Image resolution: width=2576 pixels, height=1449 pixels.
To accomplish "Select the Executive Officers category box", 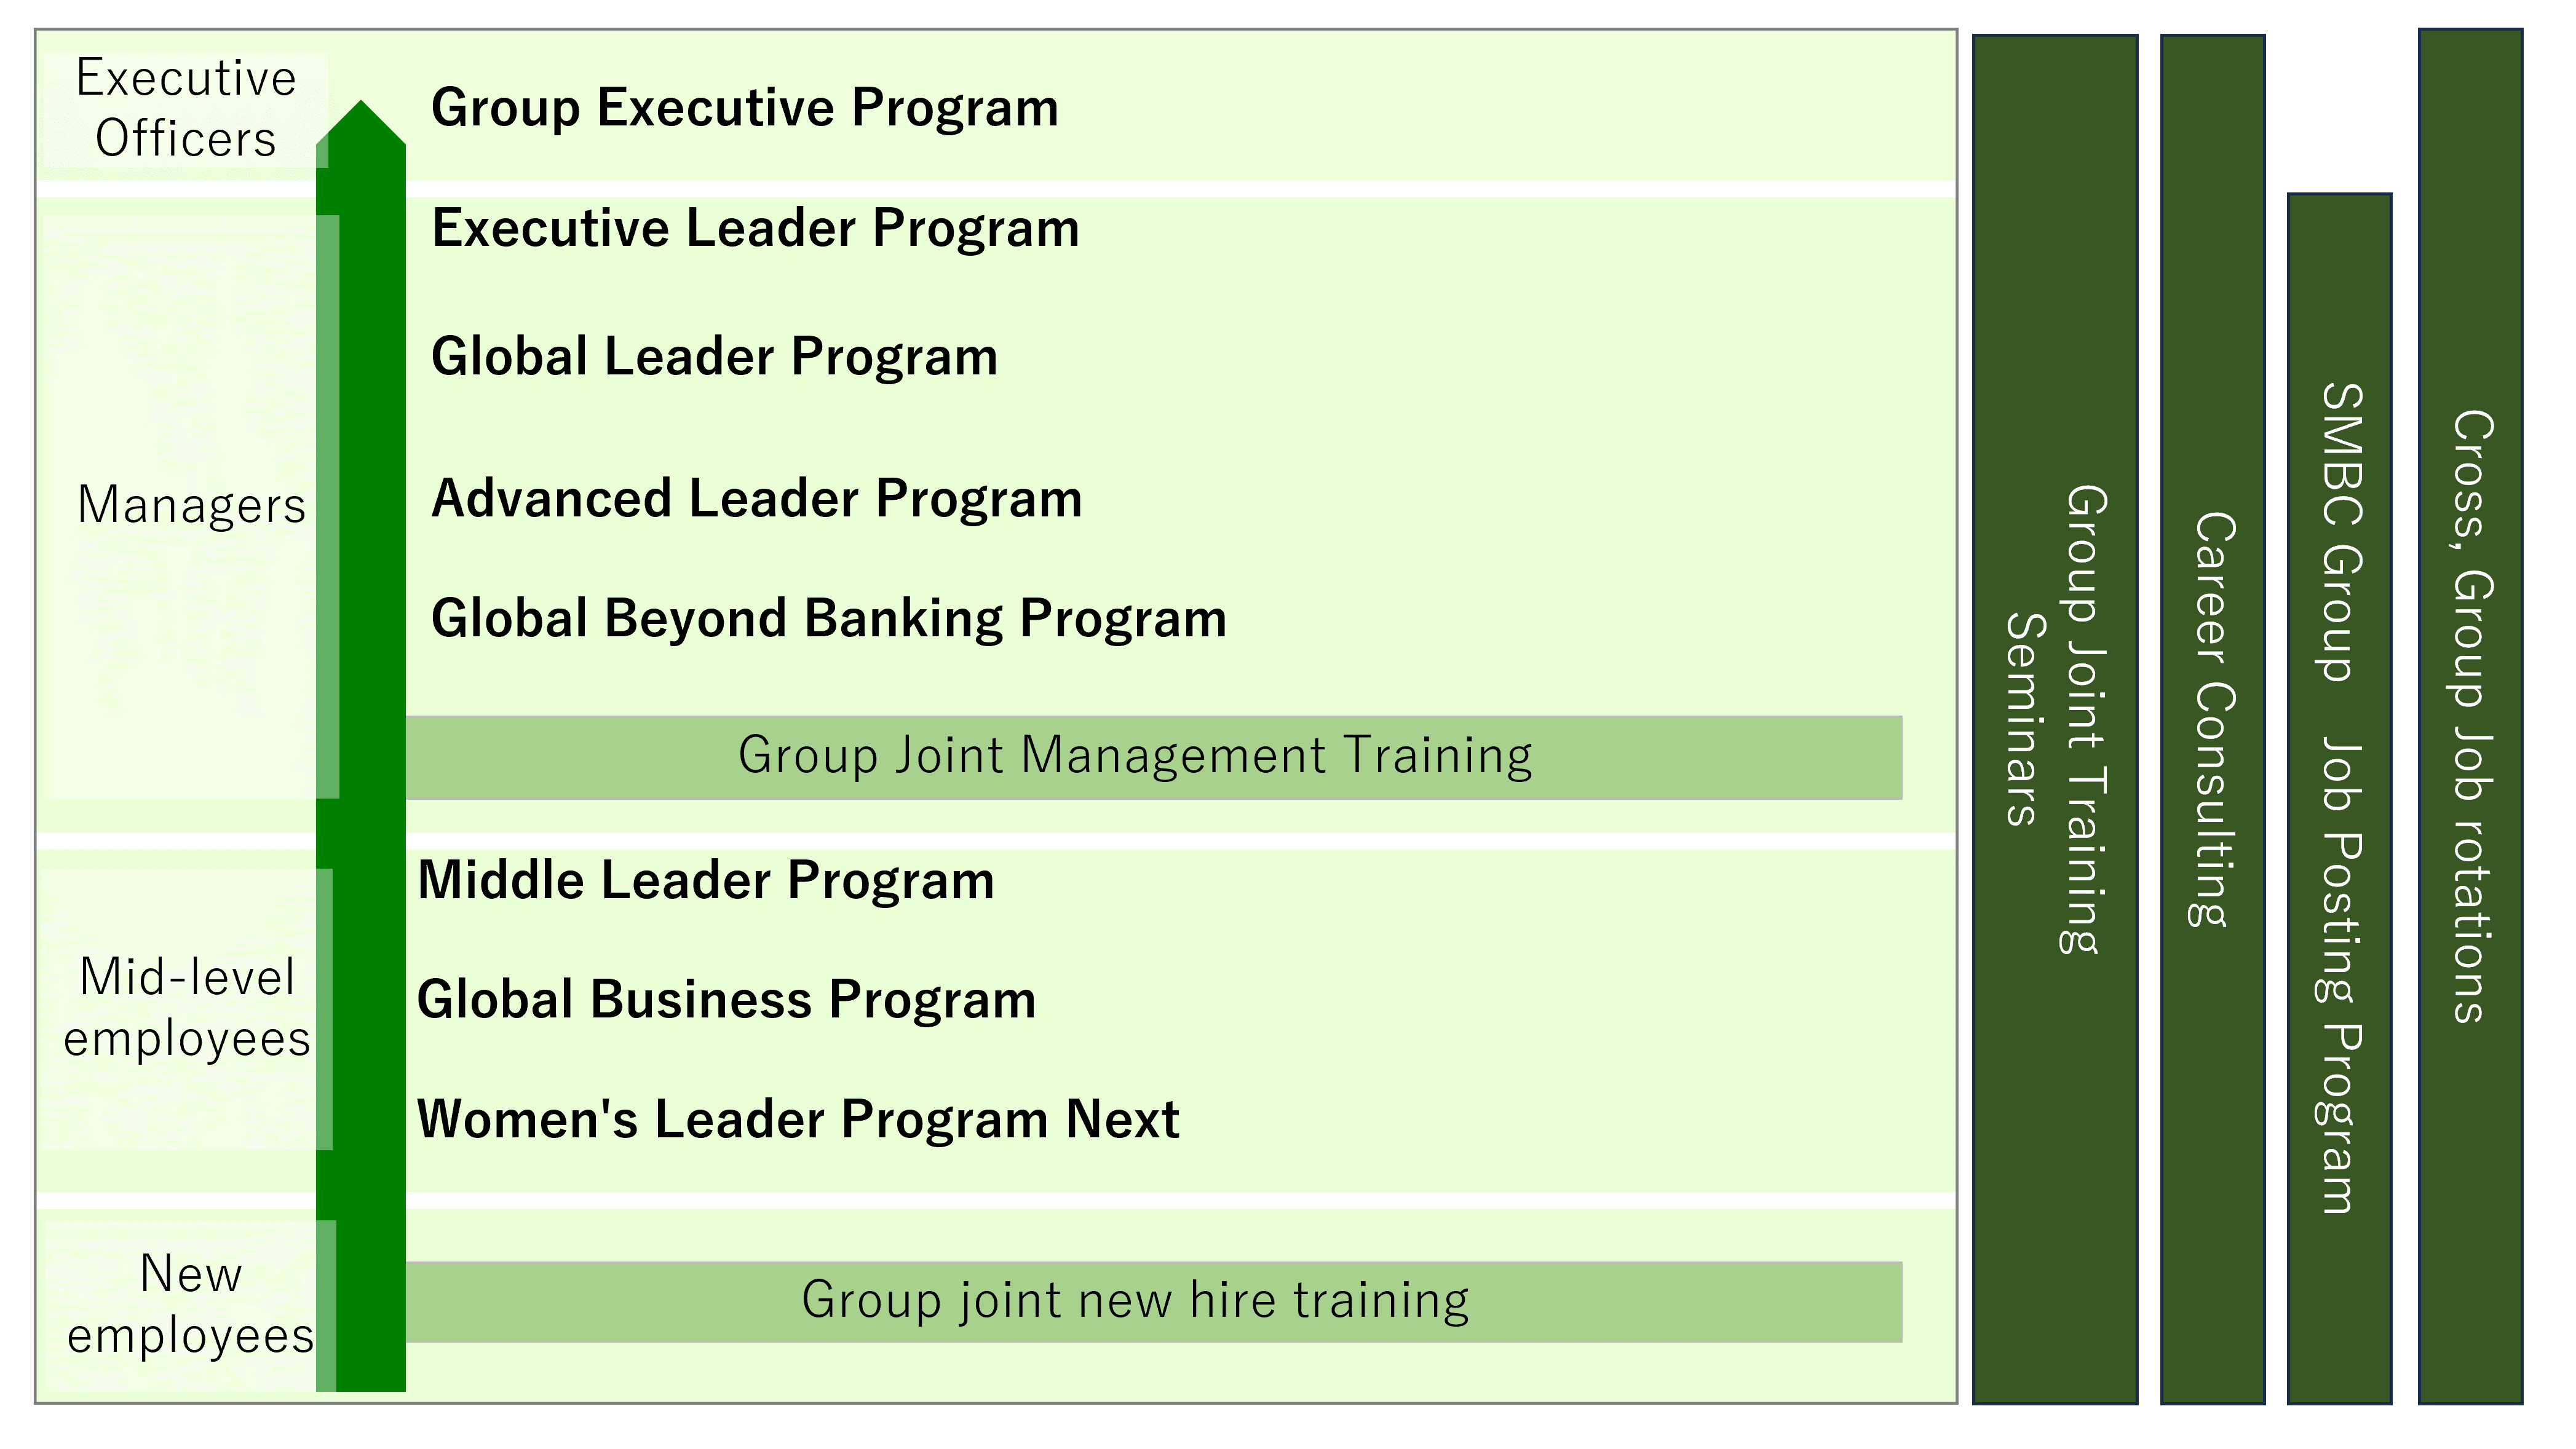I will click(185, 110).
